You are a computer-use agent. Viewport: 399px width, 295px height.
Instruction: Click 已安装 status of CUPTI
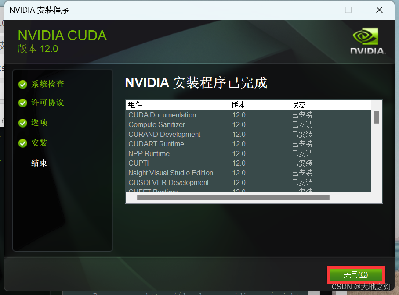click(302, 163)
